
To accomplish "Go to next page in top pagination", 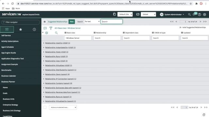I will 201,21.
